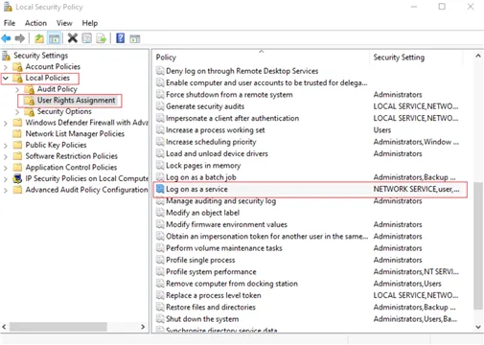Image resolution: width=484 pixels, height=345 pixels.
Task: Expand the Advanced Audit Policy Configuration node
Action: point(6,190)
